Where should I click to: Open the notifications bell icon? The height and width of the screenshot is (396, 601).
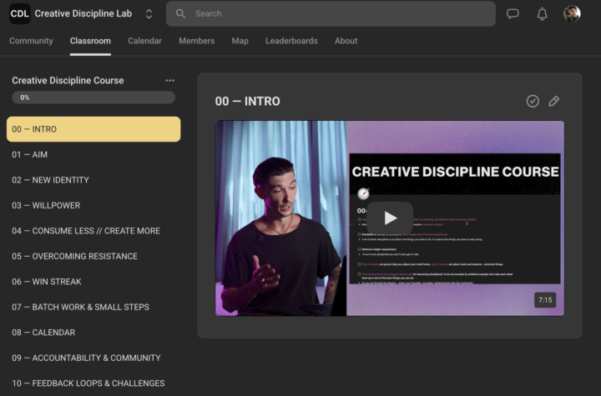pyautogui.click(x=542, y=14)
